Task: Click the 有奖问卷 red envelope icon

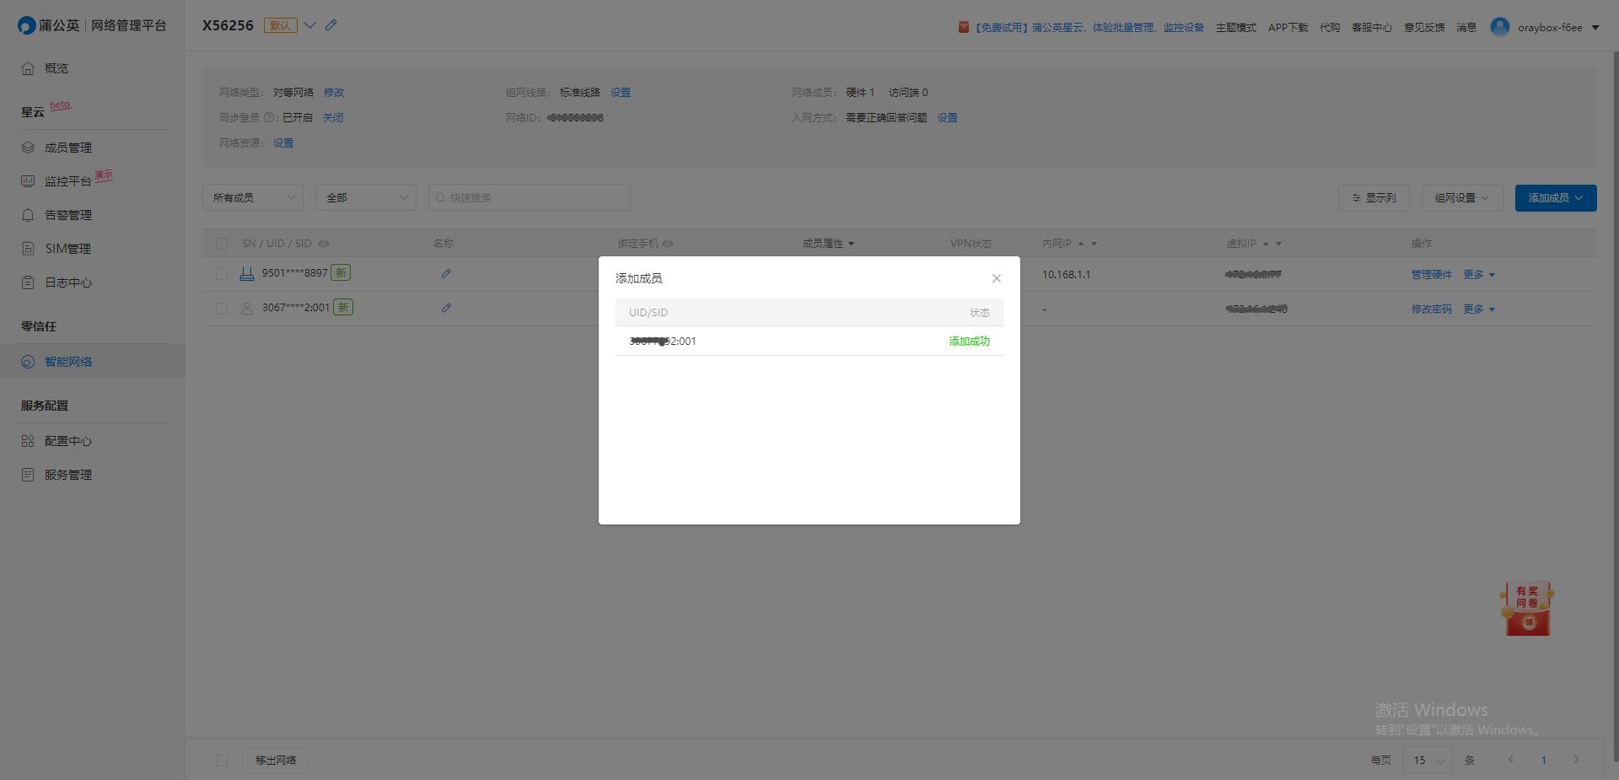Action: pyautogui.click(x=1527, y=609)
